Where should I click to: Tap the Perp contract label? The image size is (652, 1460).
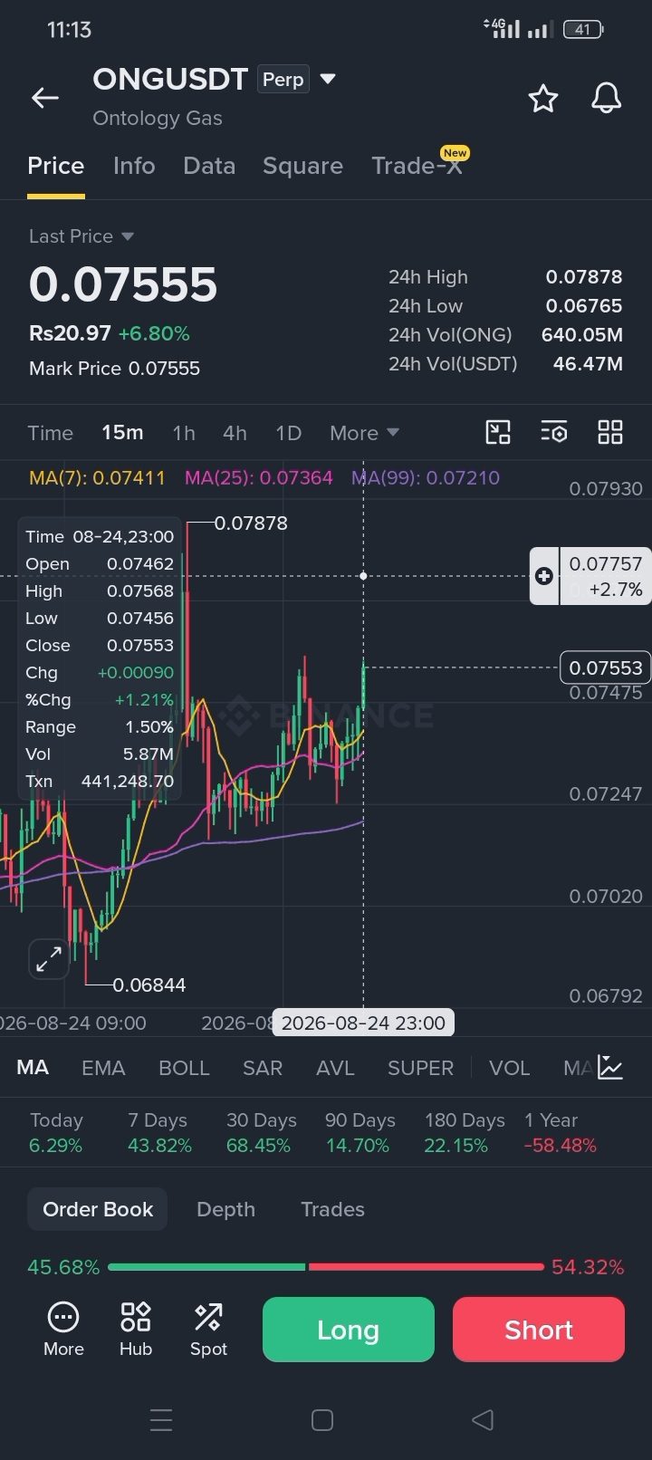[x=283, y=80]
